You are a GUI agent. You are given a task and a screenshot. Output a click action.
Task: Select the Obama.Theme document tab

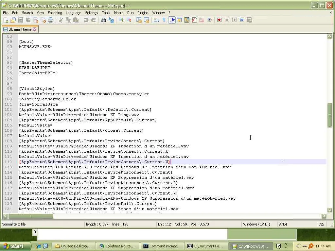[x=20, y=29]
